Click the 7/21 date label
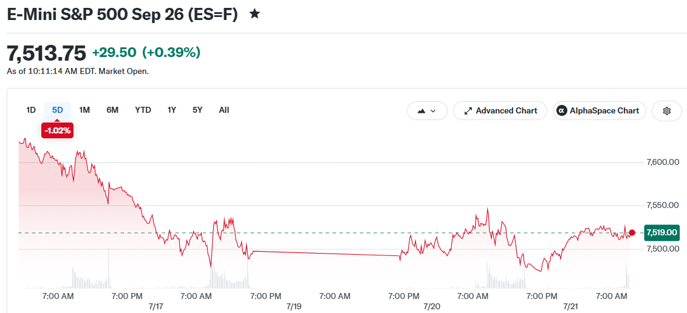The height and width of the screenshot is (313, 687). pyautogui.click(x=571, y=306)
